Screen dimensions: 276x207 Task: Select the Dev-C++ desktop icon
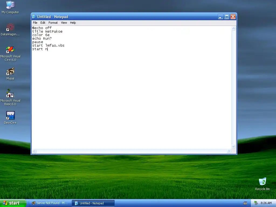(x=10, y=118)
